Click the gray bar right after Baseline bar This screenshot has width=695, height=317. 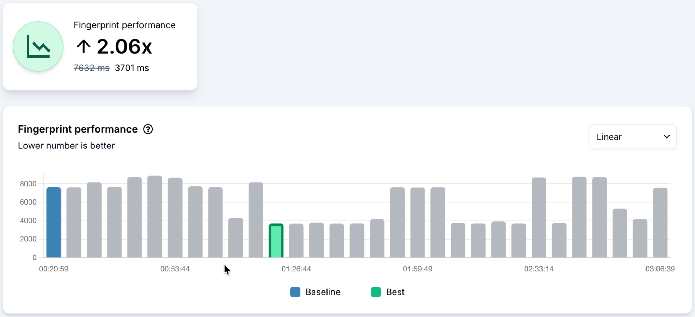74,223
